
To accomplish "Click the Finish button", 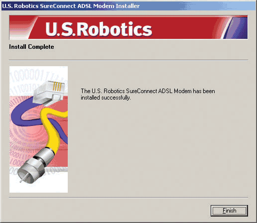I will [x=229, y=211].
